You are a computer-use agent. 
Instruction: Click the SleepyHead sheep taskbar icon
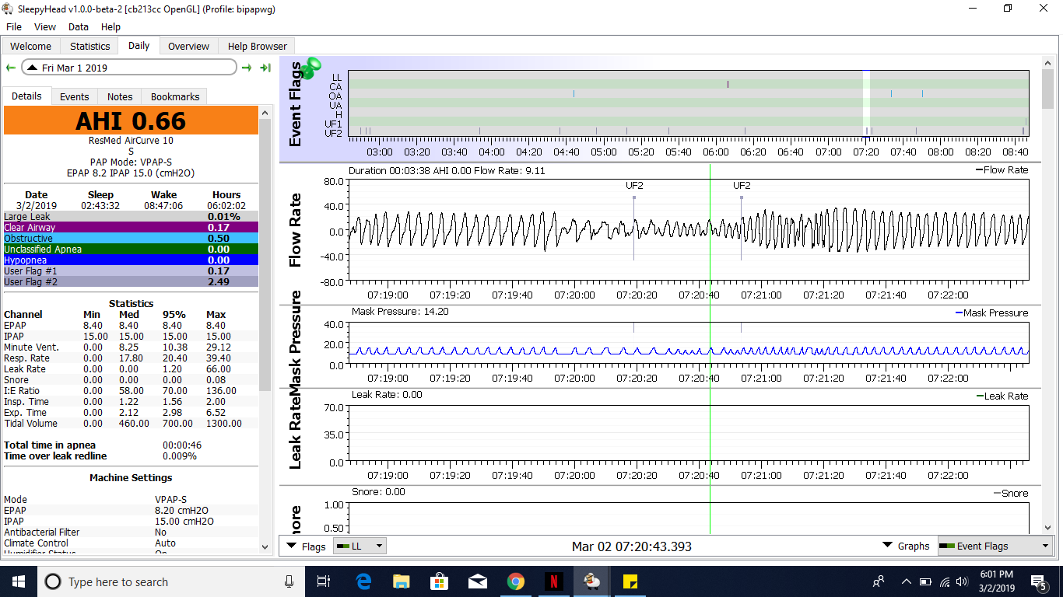click(591, 581)
